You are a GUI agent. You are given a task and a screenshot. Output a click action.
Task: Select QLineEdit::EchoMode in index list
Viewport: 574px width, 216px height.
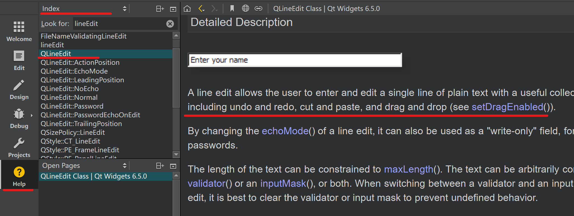pos(74,71)
